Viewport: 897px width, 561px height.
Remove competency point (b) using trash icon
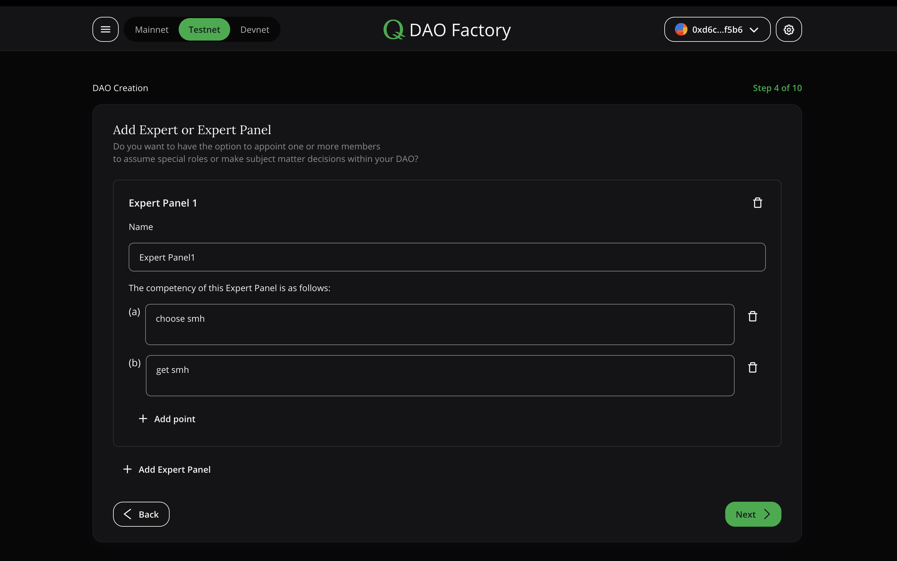pos(752,367)
